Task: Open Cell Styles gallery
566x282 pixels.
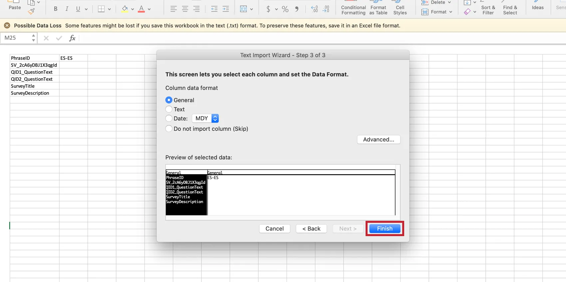Action: (400, 8)
